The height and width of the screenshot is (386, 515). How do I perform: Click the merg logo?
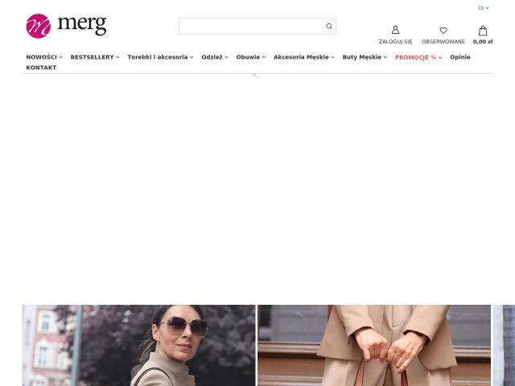coord(66,26)
